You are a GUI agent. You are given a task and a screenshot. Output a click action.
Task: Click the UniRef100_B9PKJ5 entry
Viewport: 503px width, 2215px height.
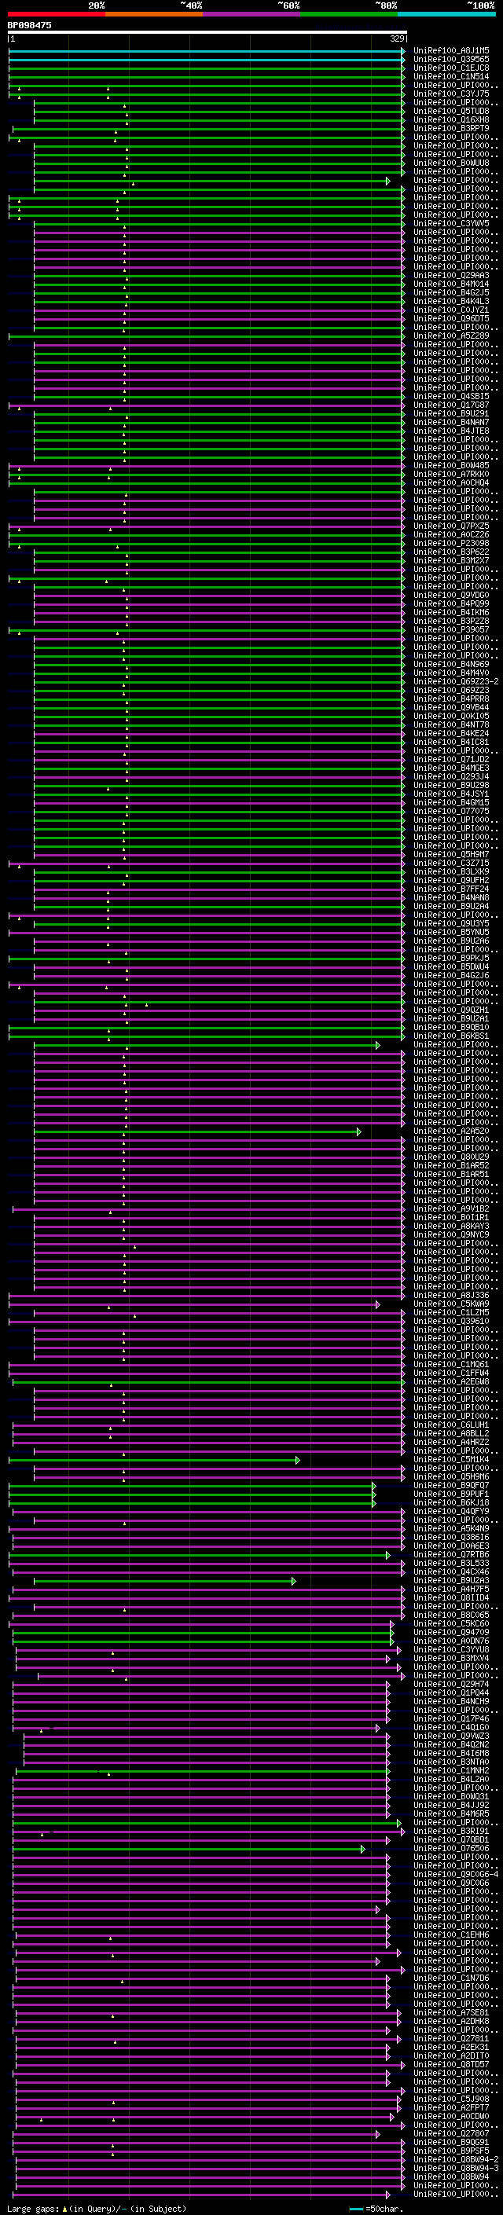[x=451, y=959]
